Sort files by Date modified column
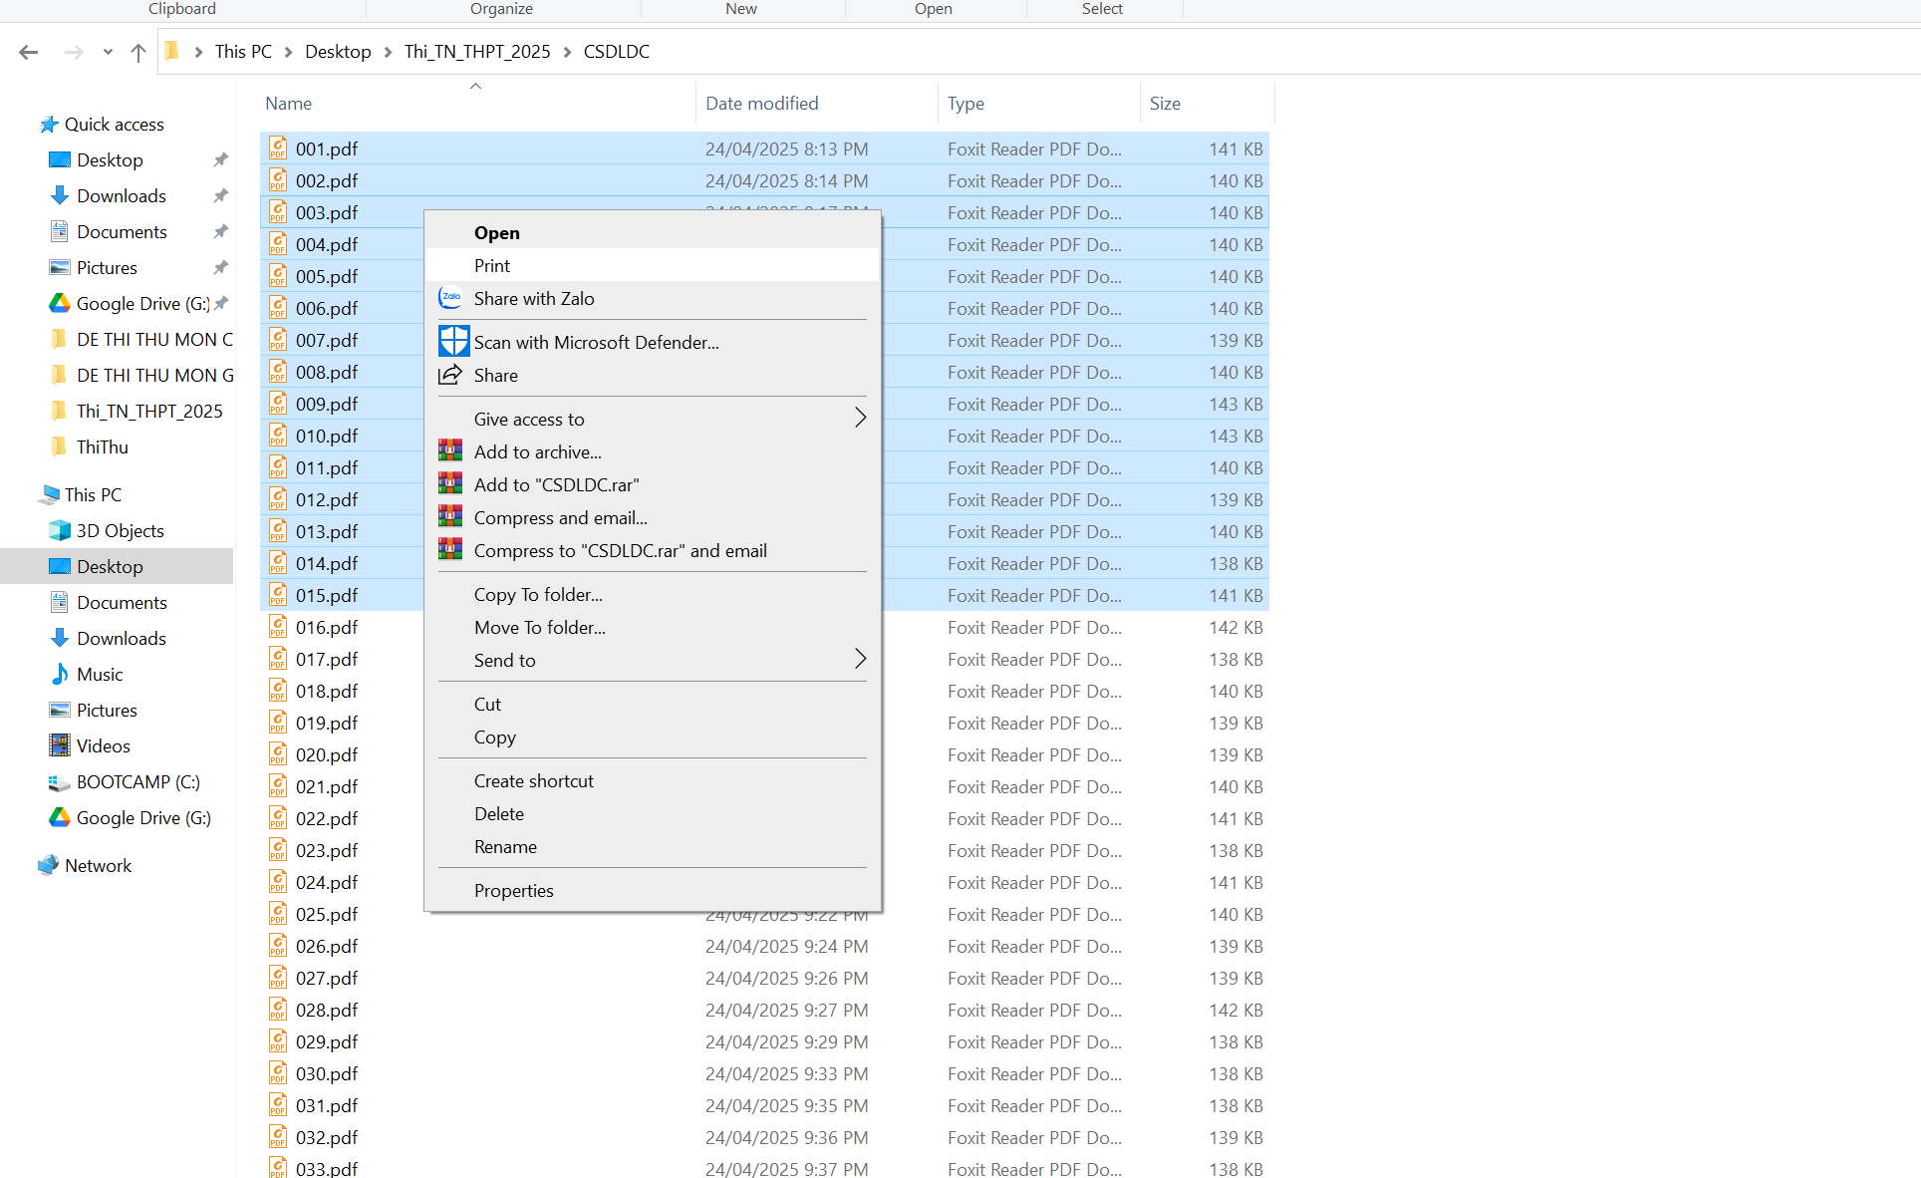The width and height of the screenshot is (1921, 1178). (761, 104)
